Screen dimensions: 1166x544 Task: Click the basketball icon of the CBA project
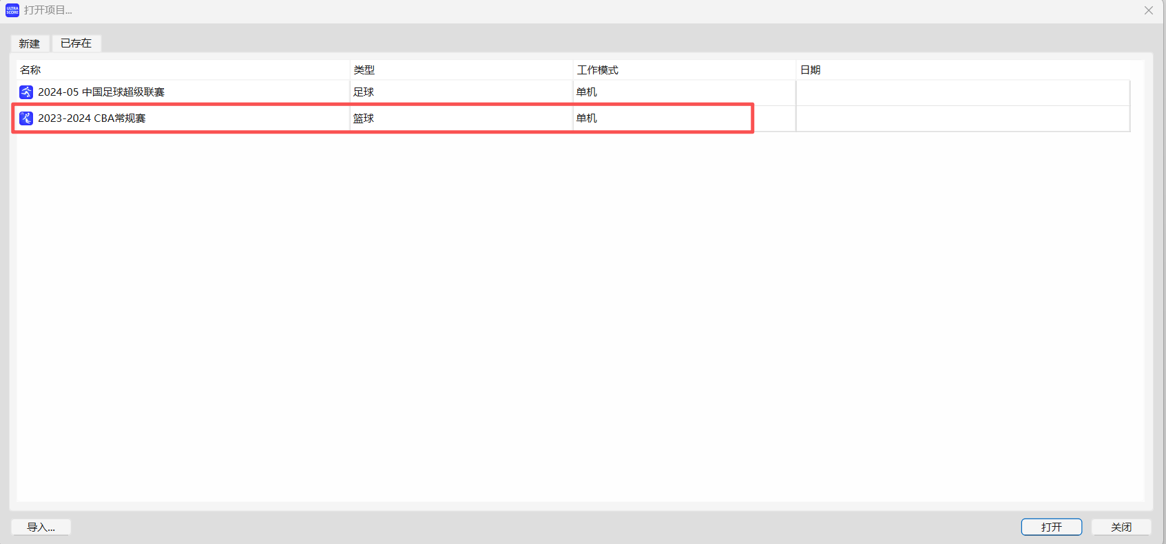pos(26,118)
